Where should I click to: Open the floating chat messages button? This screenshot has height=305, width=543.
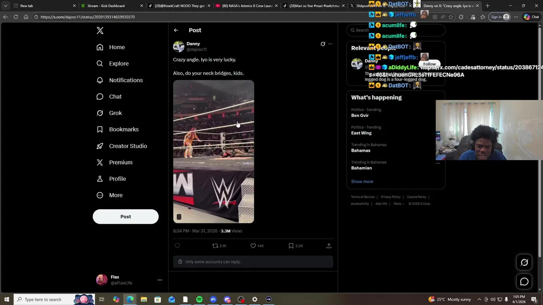[524, 282]
